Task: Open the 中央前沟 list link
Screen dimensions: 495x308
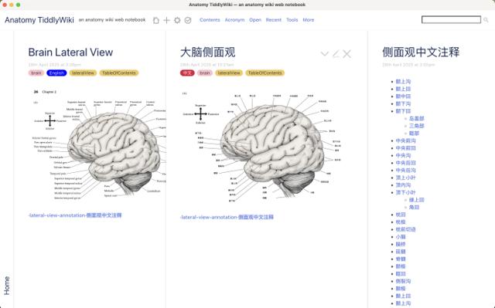Action: (405, 140)
